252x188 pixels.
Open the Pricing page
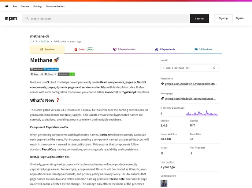click(x=37, y=7)
